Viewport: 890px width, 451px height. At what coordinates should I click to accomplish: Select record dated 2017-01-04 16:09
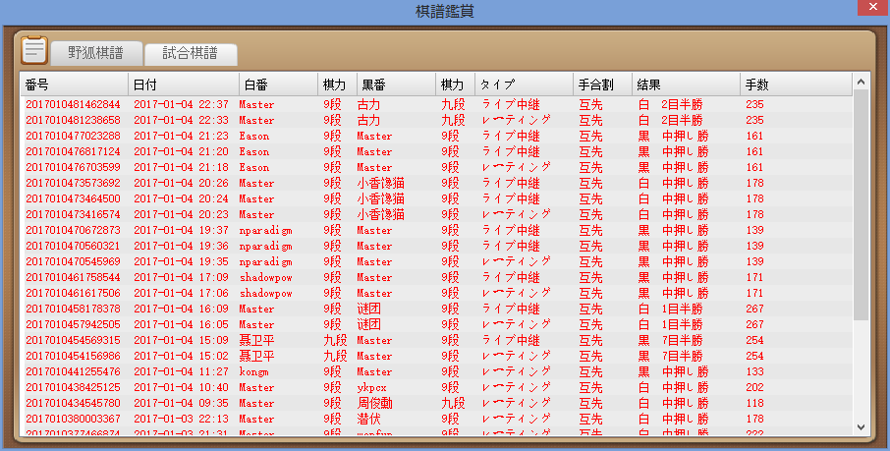(436, 309)
